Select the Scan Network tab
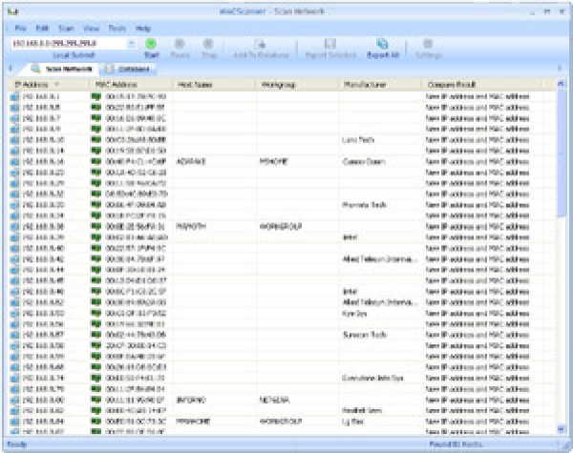Viewport: 573px width, 453px height. tap(62, 69)
